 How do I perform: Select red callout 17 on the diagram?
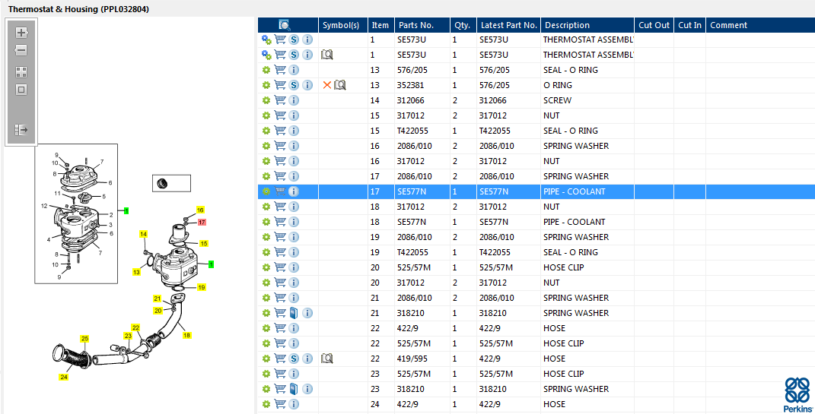(202, 223)
